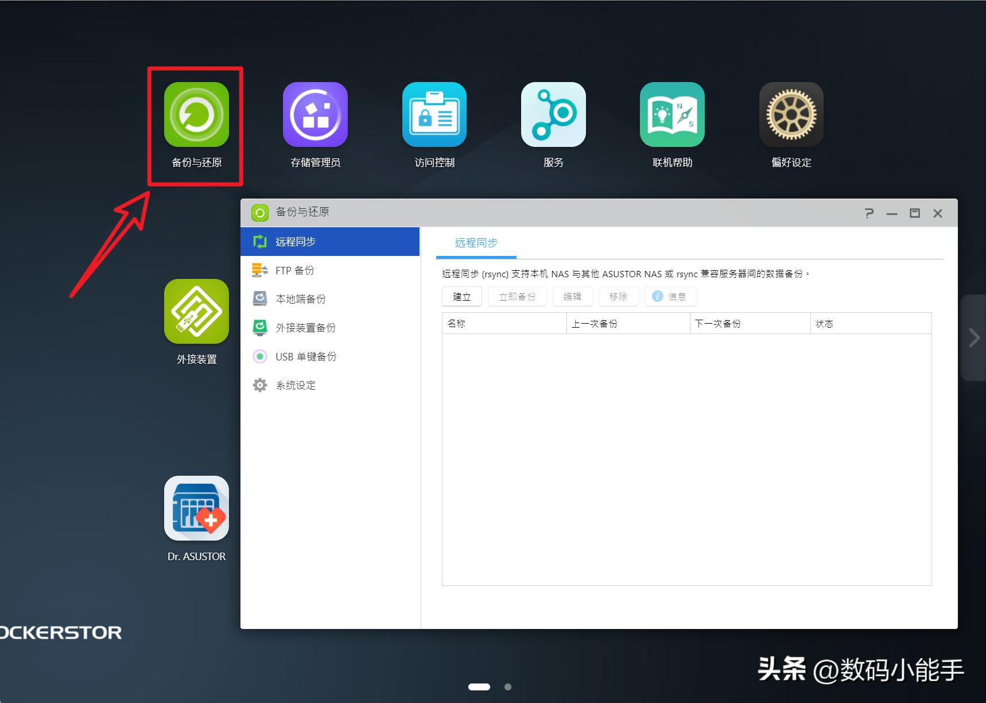Open the 访问控制 application

(434, 114)
